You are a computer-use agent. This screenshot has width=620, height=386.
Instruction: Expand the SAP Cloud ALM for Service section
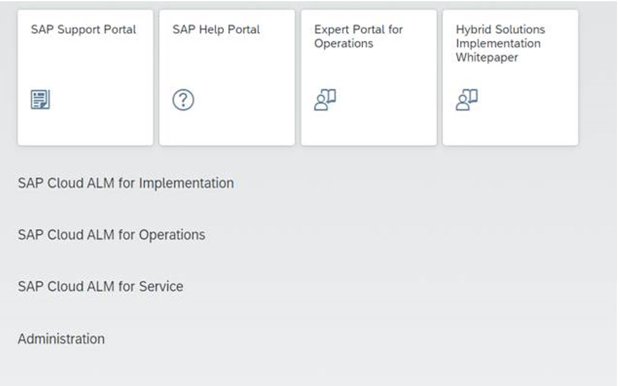[100, 286]
